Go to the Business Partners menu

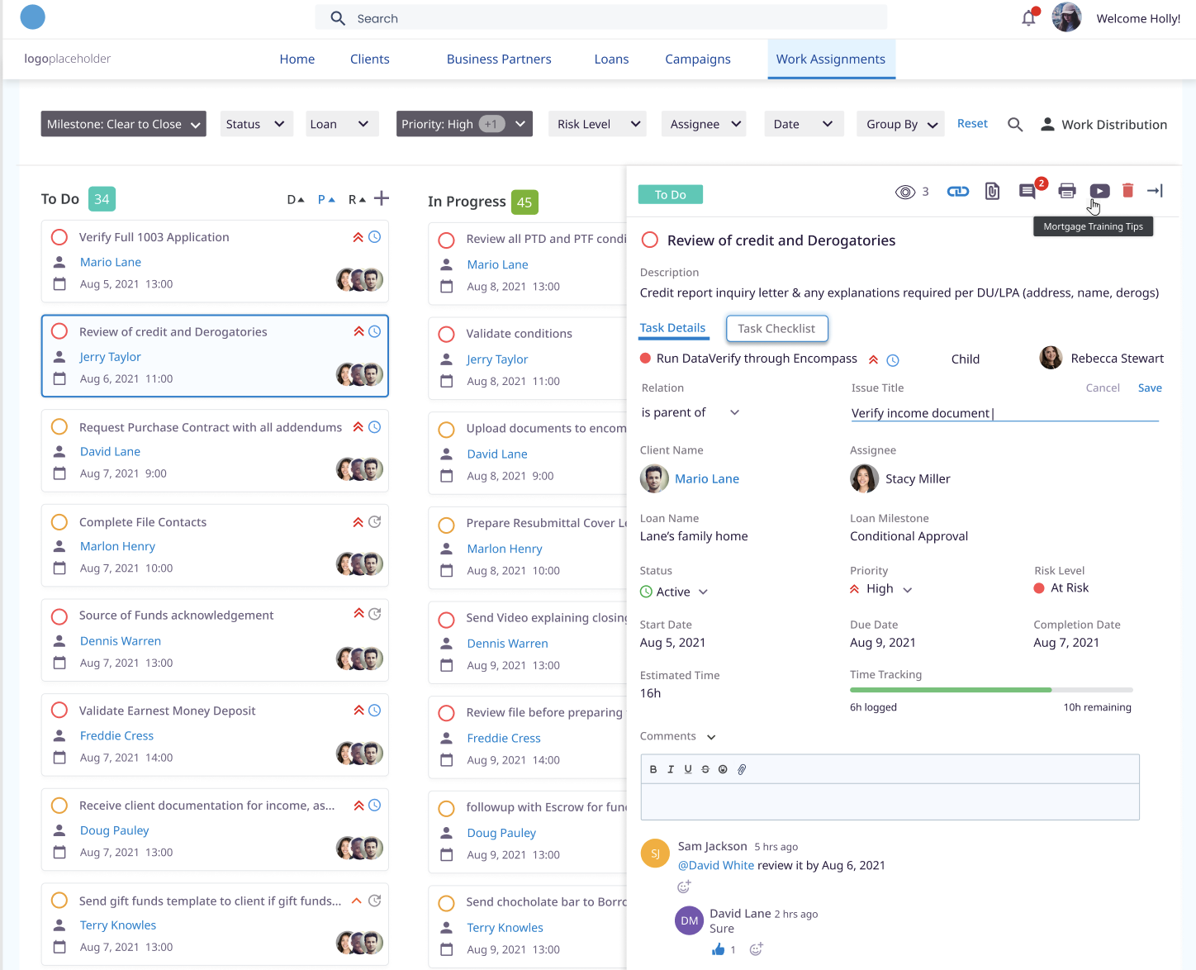(499, 59)
